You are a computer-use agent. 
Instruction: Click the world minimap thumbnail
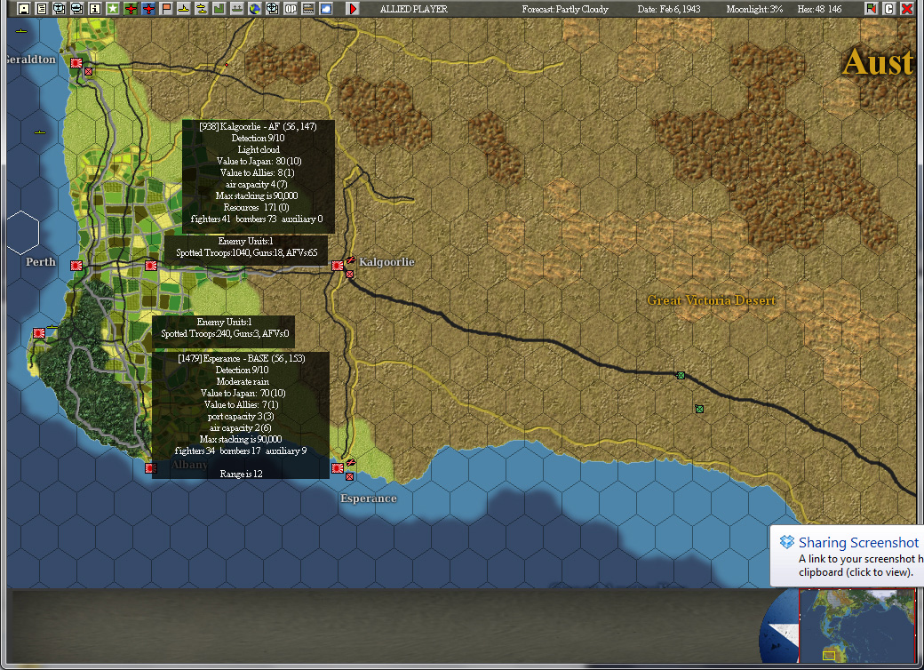[857, 626]
